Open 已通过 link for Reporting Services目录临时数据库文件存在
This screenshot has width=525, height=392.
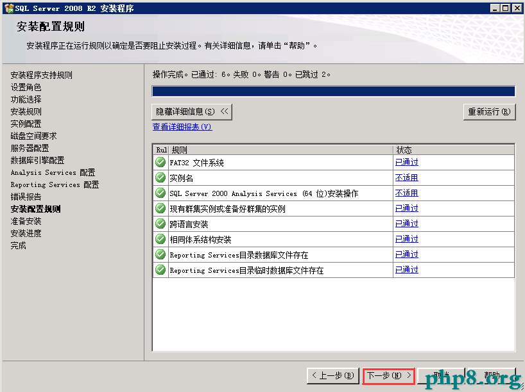point(407,270)
